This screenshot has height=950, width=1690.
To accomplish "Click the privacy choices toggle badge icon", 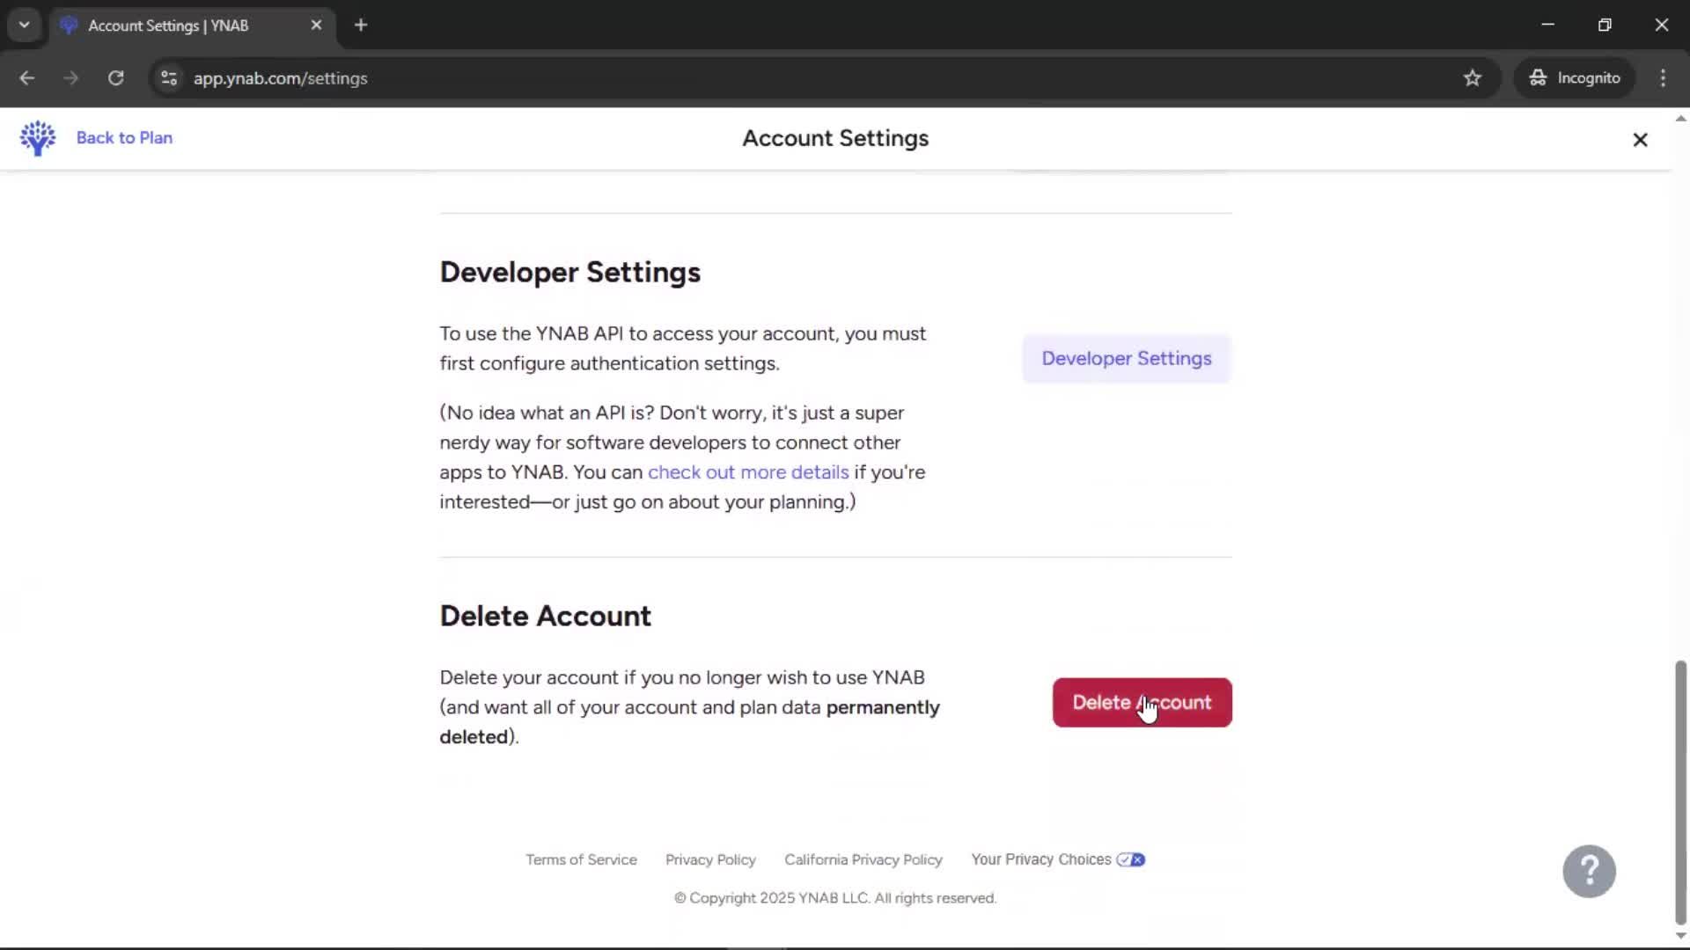I will [x=1131, y=860].
